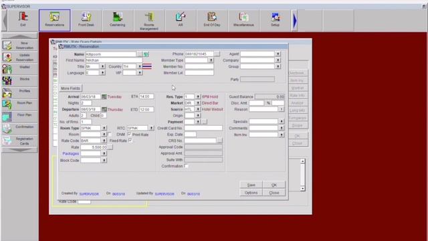Image resolution: width=428 pixels, height=241 pixels.
Task: Click the Close button in Reservation dialog
Action: click(274, 193)
